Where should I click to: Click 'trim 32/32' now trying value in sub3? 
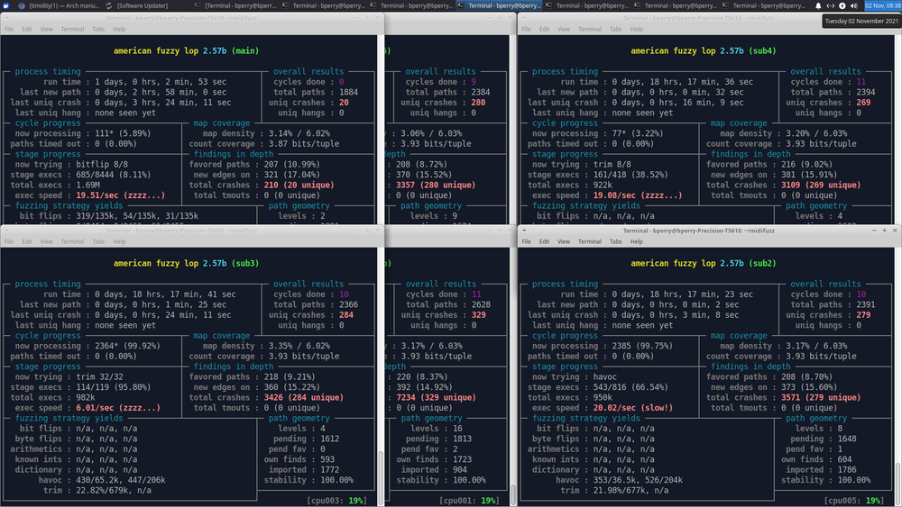[x=99, y=376]
